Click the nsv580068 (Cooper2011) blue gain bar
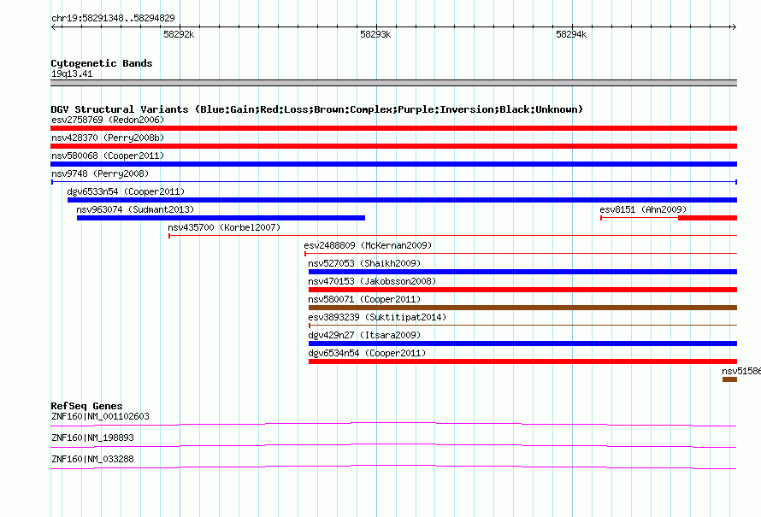This screenshot has height=517, width=761. (393, 164)
